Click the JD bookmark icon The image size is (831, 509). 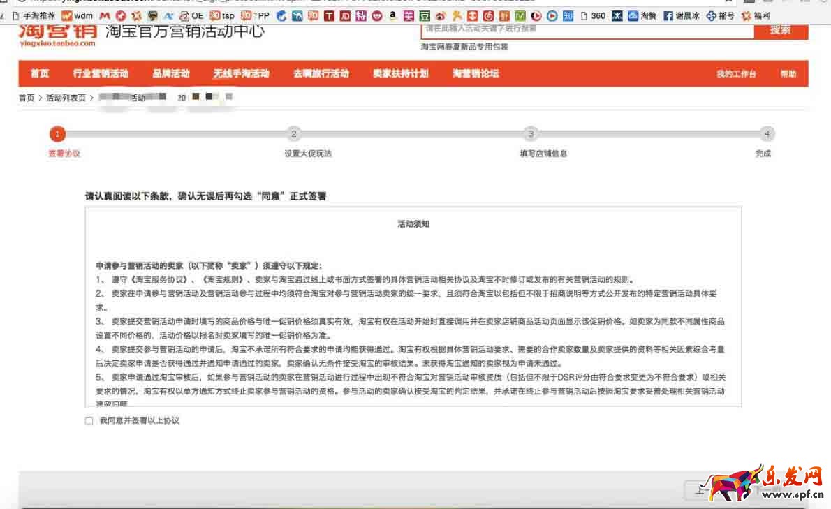coord(345,15)
